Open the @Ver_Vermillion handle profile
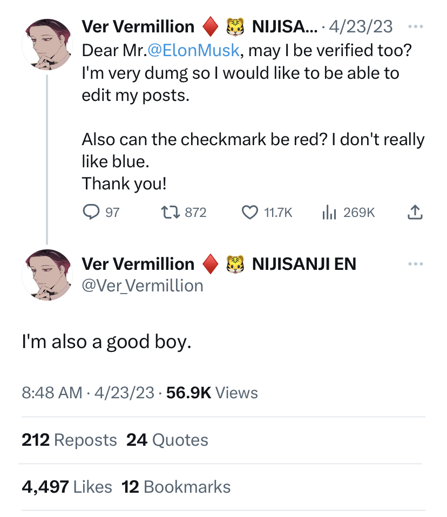Image resolution: width=447 pixels, height=517 pixels. point(143,285)
